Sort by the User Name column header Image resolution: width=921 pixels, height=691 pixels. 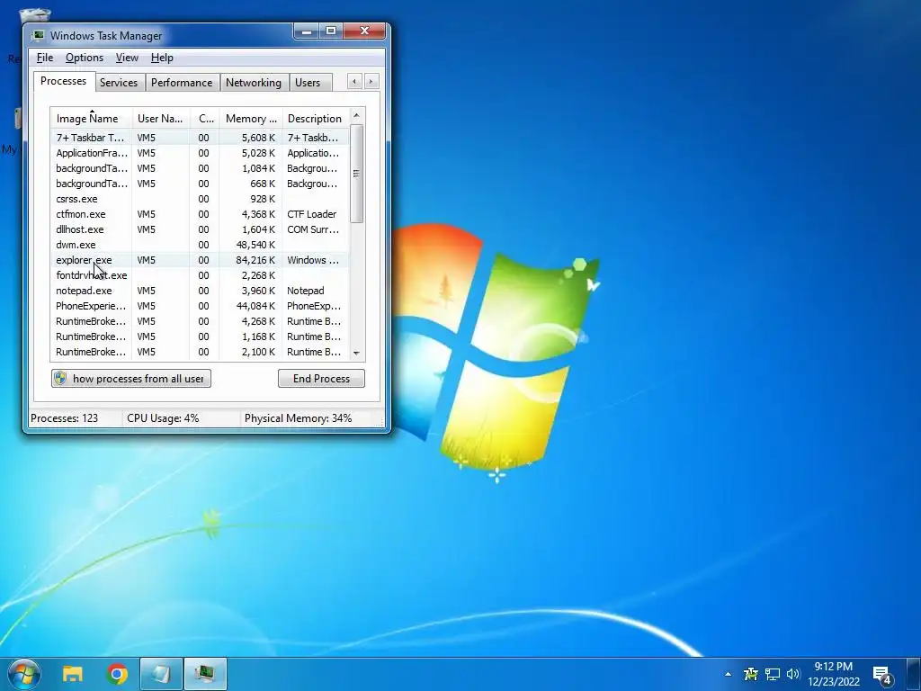click(161, 118)
